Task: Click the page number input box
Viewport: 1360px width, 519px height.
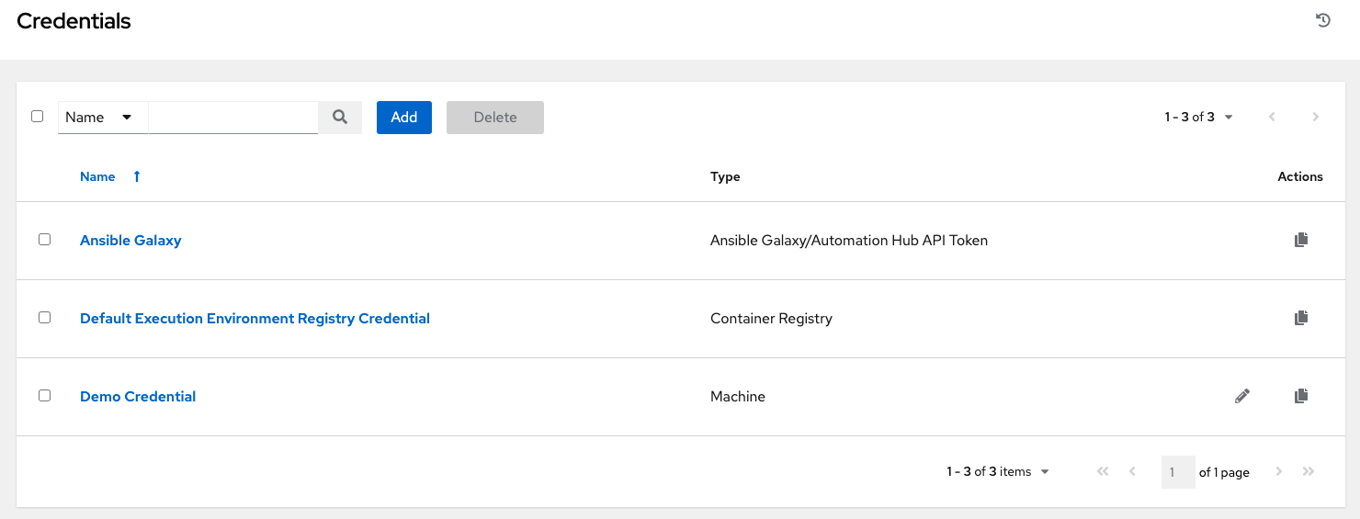Action: point(1177,471)
